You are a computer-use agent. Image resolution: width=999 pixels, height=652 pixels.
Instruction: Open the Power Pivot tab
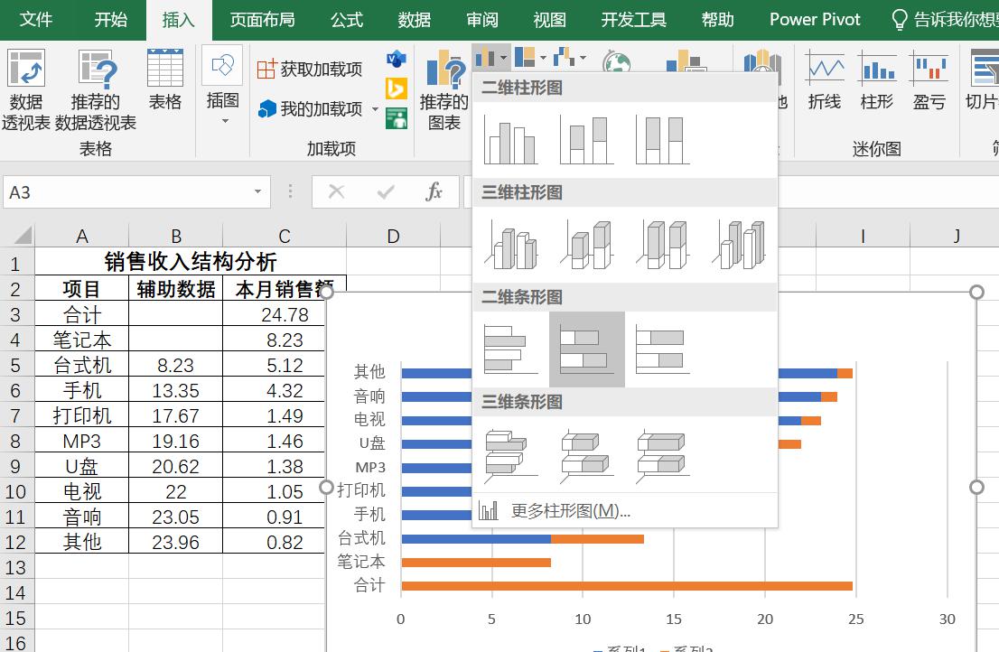tap(815, 20)
